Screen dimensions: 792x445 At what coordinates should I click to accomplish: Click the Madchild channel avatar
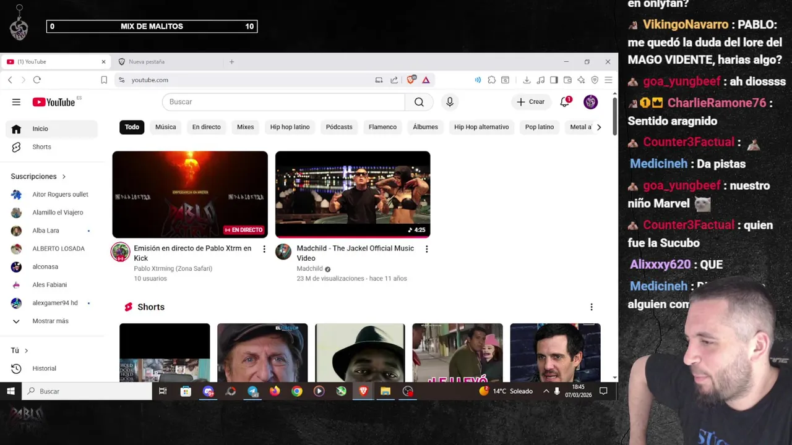(283, 252)
